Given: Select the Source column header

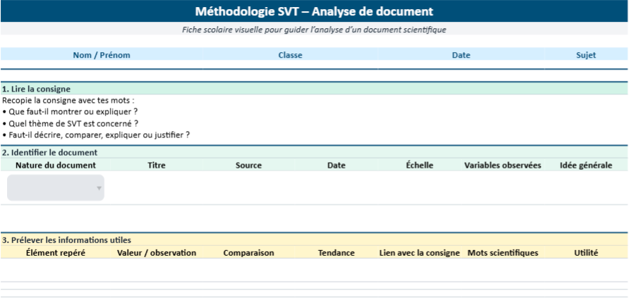Looking at the screenshot, I should (x=248, y=166).
